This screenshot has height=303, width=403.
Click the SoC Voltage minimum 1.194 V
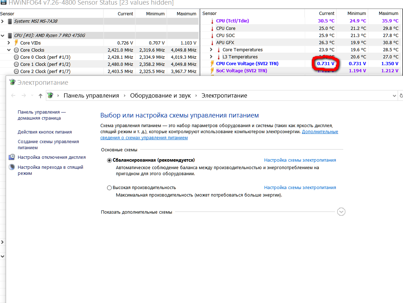(357, 71)
